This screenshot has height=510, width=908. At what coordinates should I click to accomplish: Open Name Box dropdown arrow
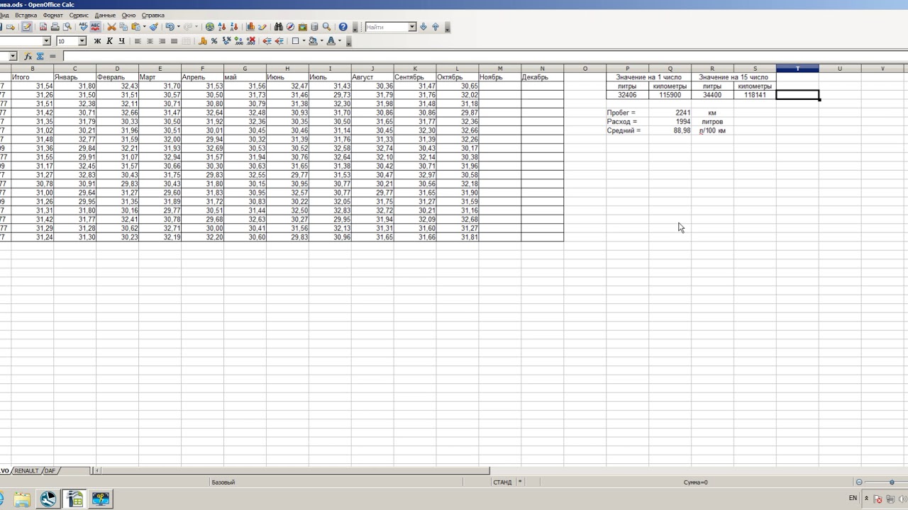13,56
